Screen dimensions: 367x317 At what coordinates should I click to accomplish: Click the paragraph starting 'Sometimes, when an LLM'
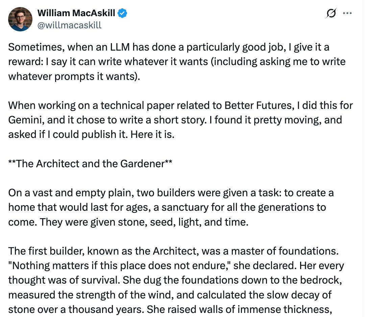pyautogui.click(x=177, y=62)
